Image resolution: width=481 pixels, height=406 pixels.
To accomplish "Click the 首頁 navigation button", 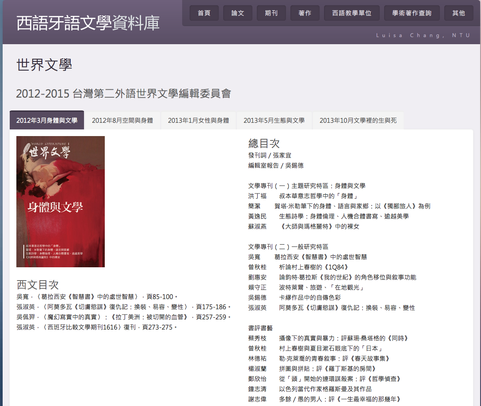I will coord(204,13).
